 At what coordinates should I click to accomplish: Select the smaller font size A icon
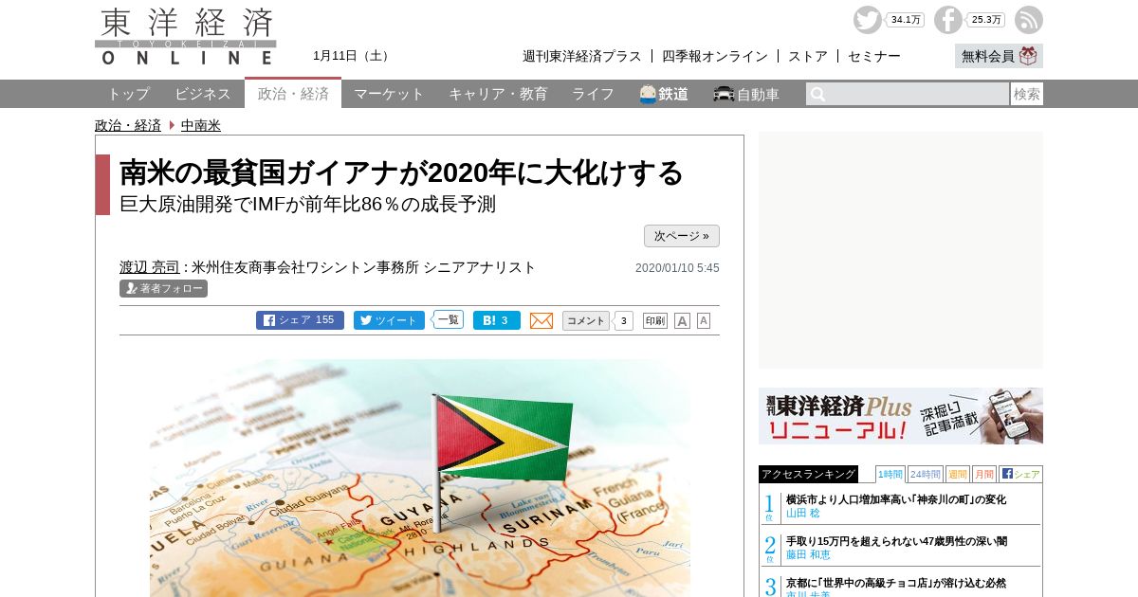[704, 320]
